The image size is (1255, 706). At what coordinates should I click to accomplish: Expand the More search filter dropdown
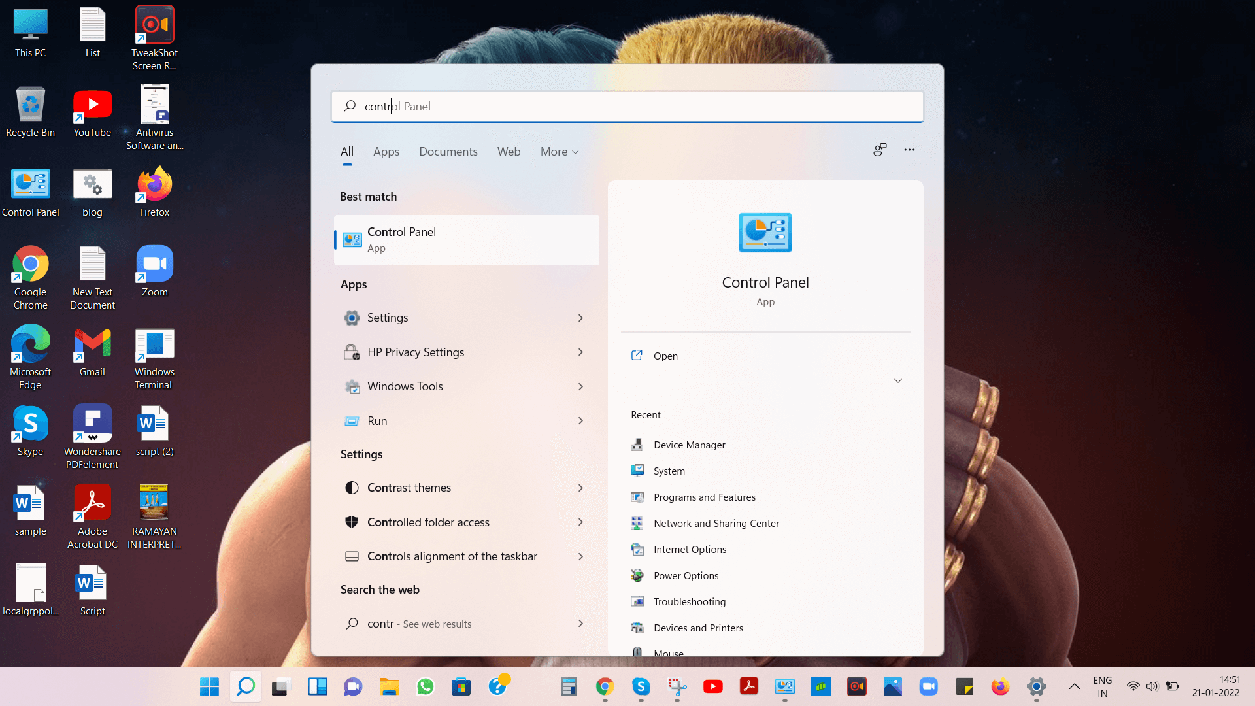(x=559, y=151)
